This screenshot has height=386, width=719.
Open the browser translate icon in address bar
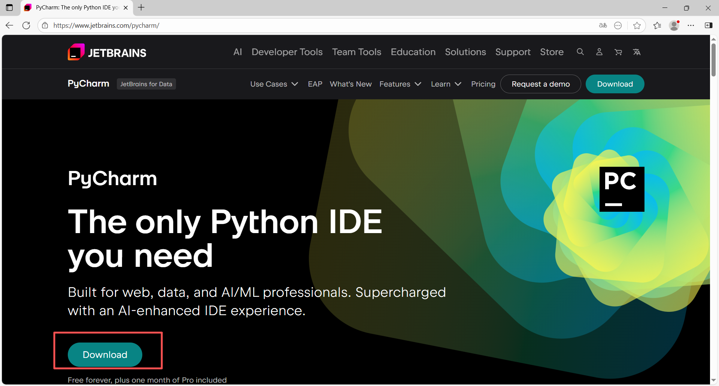603,25
